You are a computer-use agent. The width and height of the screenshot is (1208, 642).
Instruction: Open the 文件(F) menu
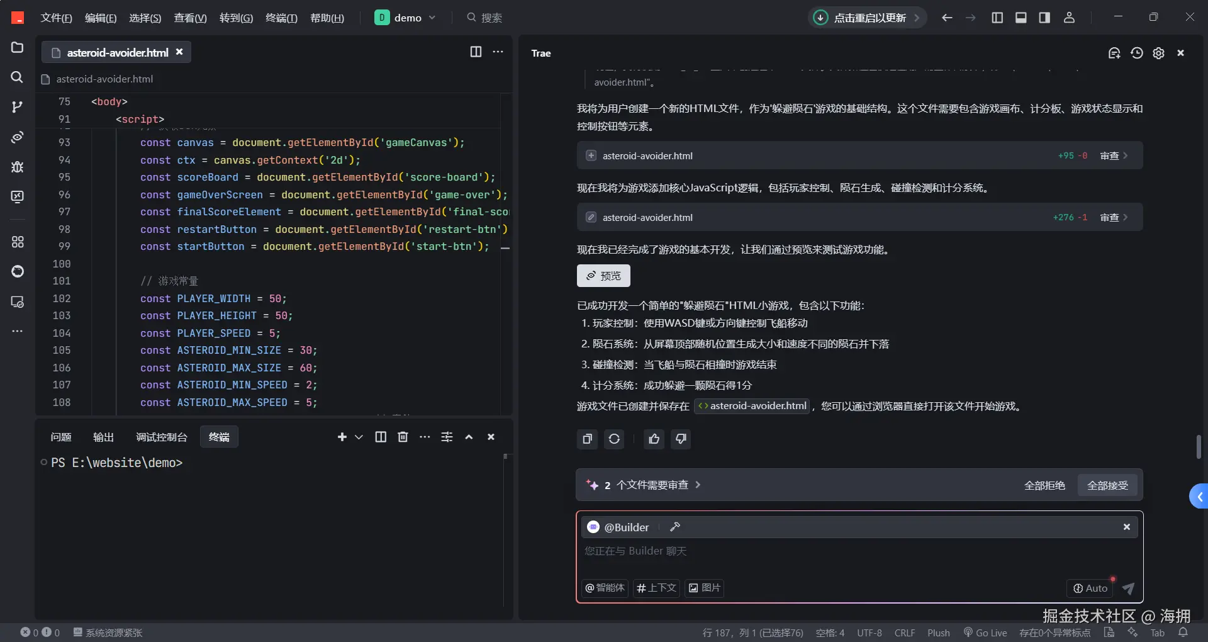pyautogui.click(x=56, y=18)
